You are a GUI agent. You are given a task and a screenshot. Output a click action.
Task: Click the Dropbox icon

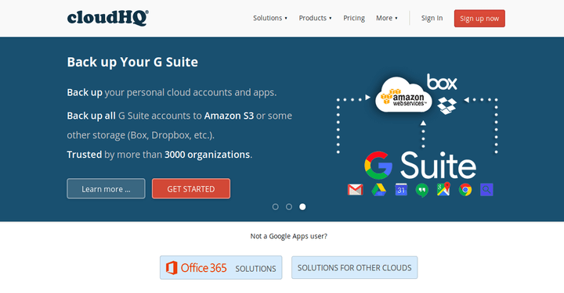(x=446, y=105)
